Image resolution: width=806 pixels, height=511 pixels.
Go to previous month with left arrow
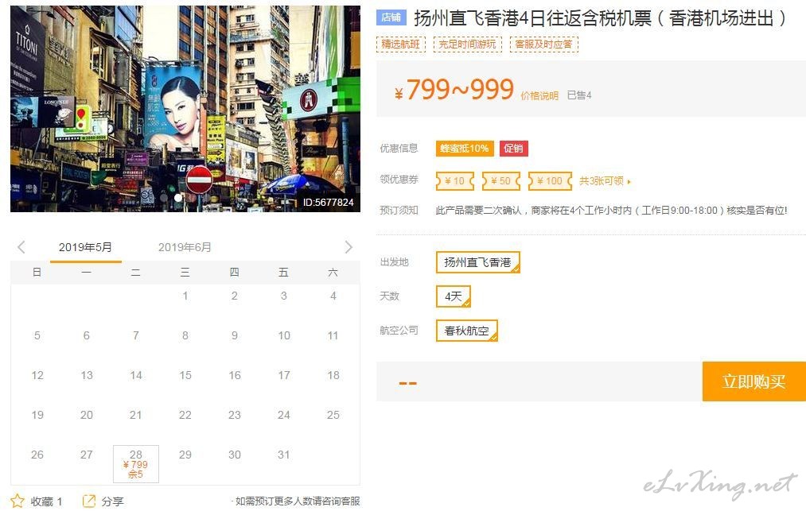click(x=21, y=247)
